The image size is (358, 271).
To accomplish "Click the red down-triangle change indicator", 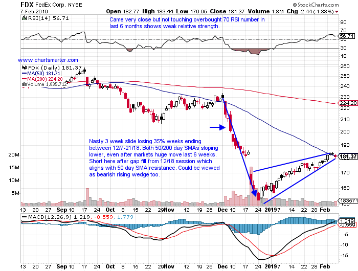I will tap(337, 12).
